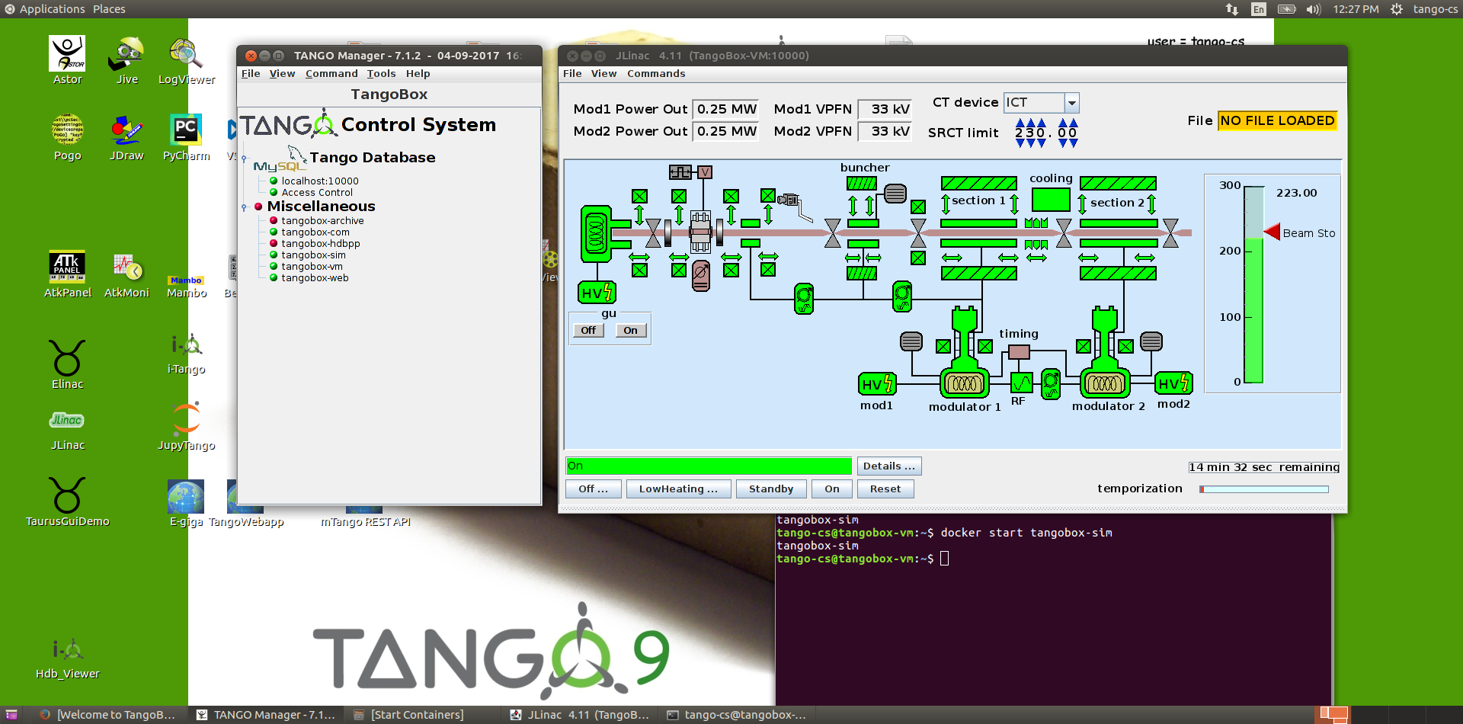Image resolution: width=1463 pixels, height=724 pixels.
Task: Increase the SRCT limit hundreds digit
Action: 1020,123
